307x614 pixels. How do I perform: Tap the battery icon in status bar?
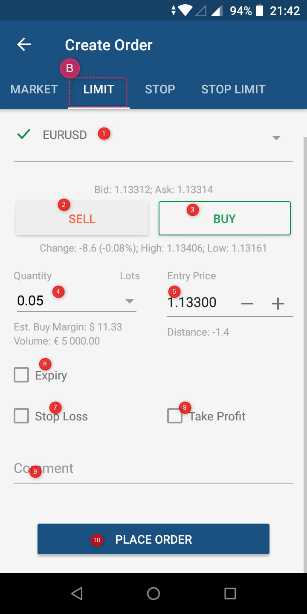pos(260,10)
